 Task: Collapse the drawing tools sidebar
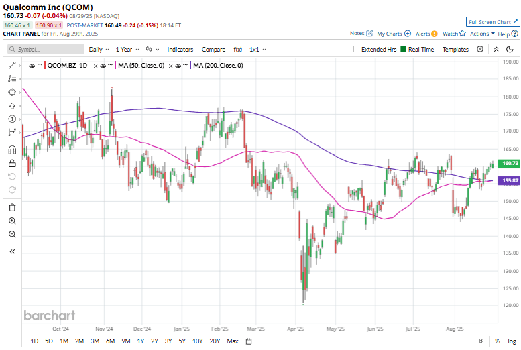(x=12, y=251)
